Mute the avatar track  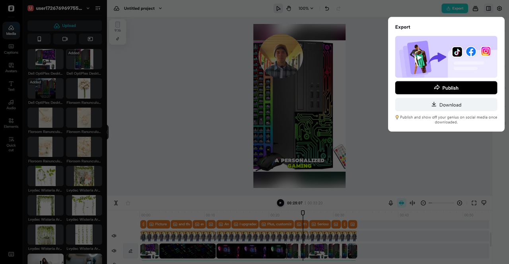tap(114, 236)
